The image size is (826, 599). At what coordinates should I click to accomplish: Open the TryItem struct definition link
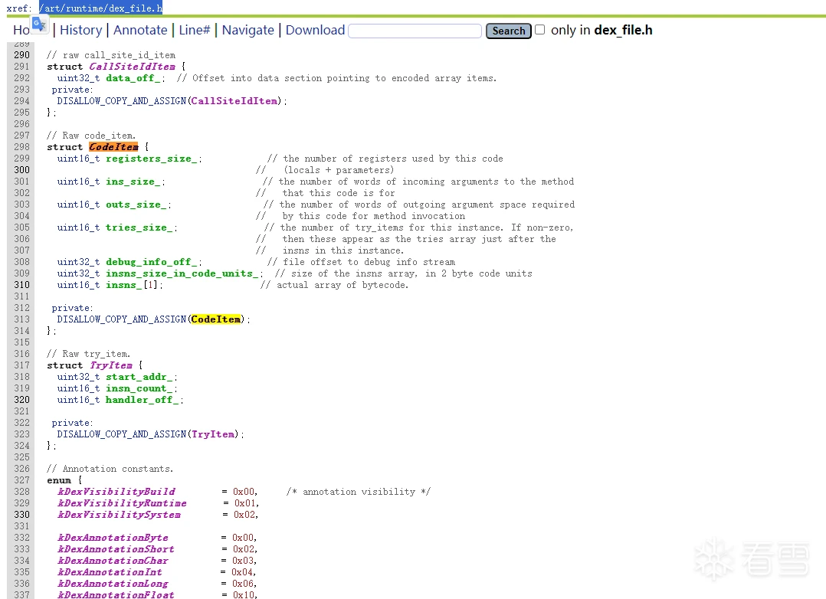click(111, 365)
